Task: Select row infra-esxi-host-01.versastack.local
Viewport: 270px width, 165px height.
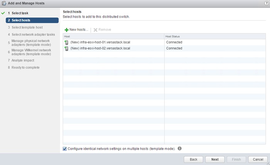Action: (x=164, y=42)
